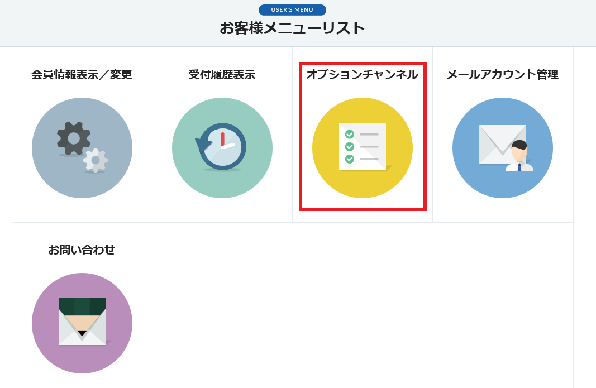Click the pencil envelope inquiry icon

82,323
